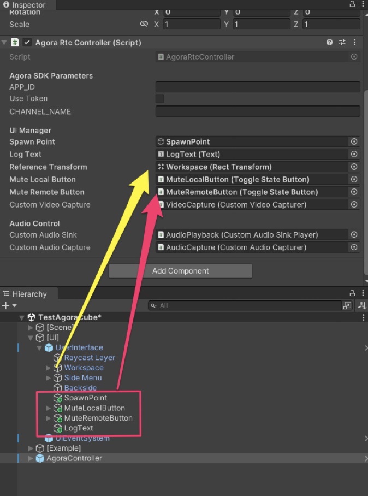The height and width of the screenshot is (496, 368).
Task: Select LogText (Text) field value
Action: (x=252, y=154)
